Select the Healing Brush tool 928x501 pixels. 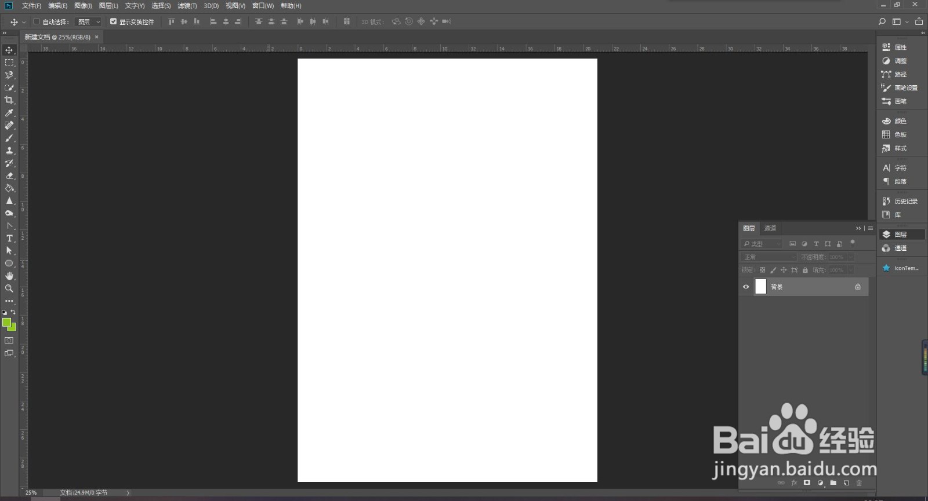[x=9, y=125]
